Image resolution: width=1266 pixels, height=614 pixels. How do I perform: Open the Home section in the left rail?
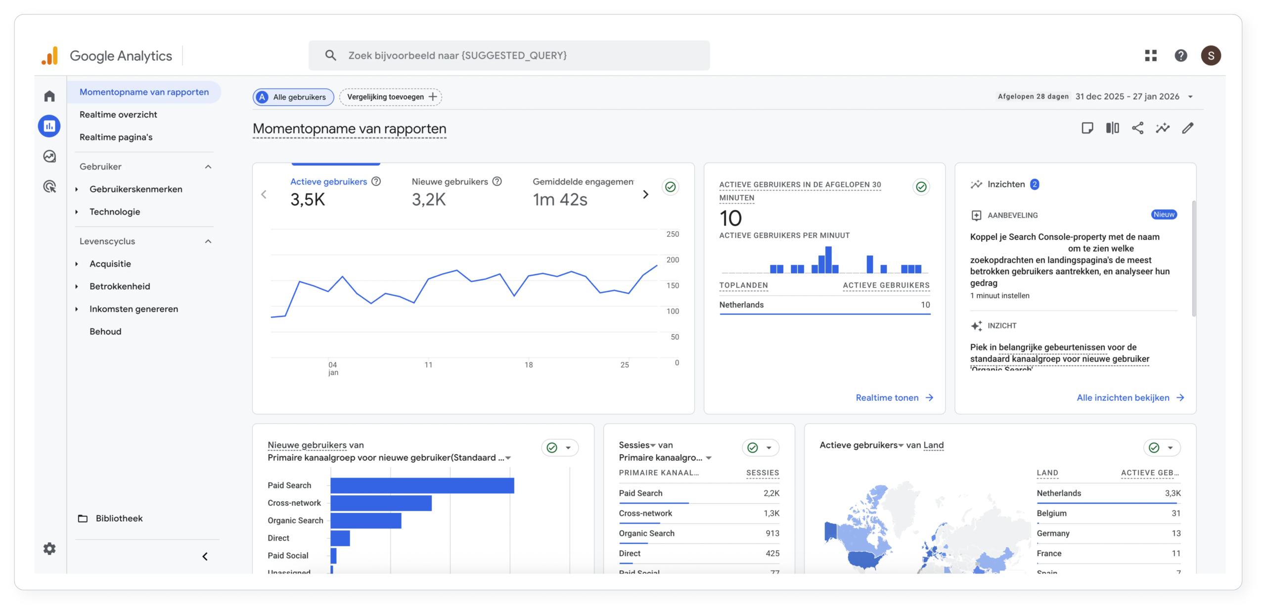coord(49,96)
